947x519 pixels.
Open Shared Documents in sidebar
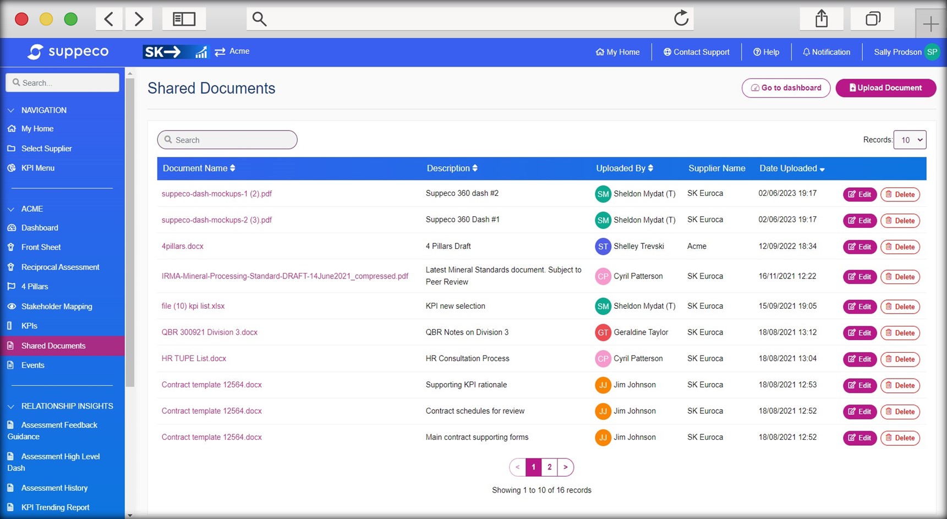click(x=62, y=346)
